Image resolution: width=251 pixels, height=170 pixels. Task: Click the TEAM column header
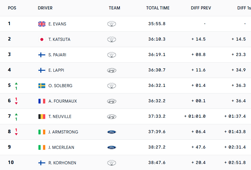pyautogui.click(x=114, y=8)
